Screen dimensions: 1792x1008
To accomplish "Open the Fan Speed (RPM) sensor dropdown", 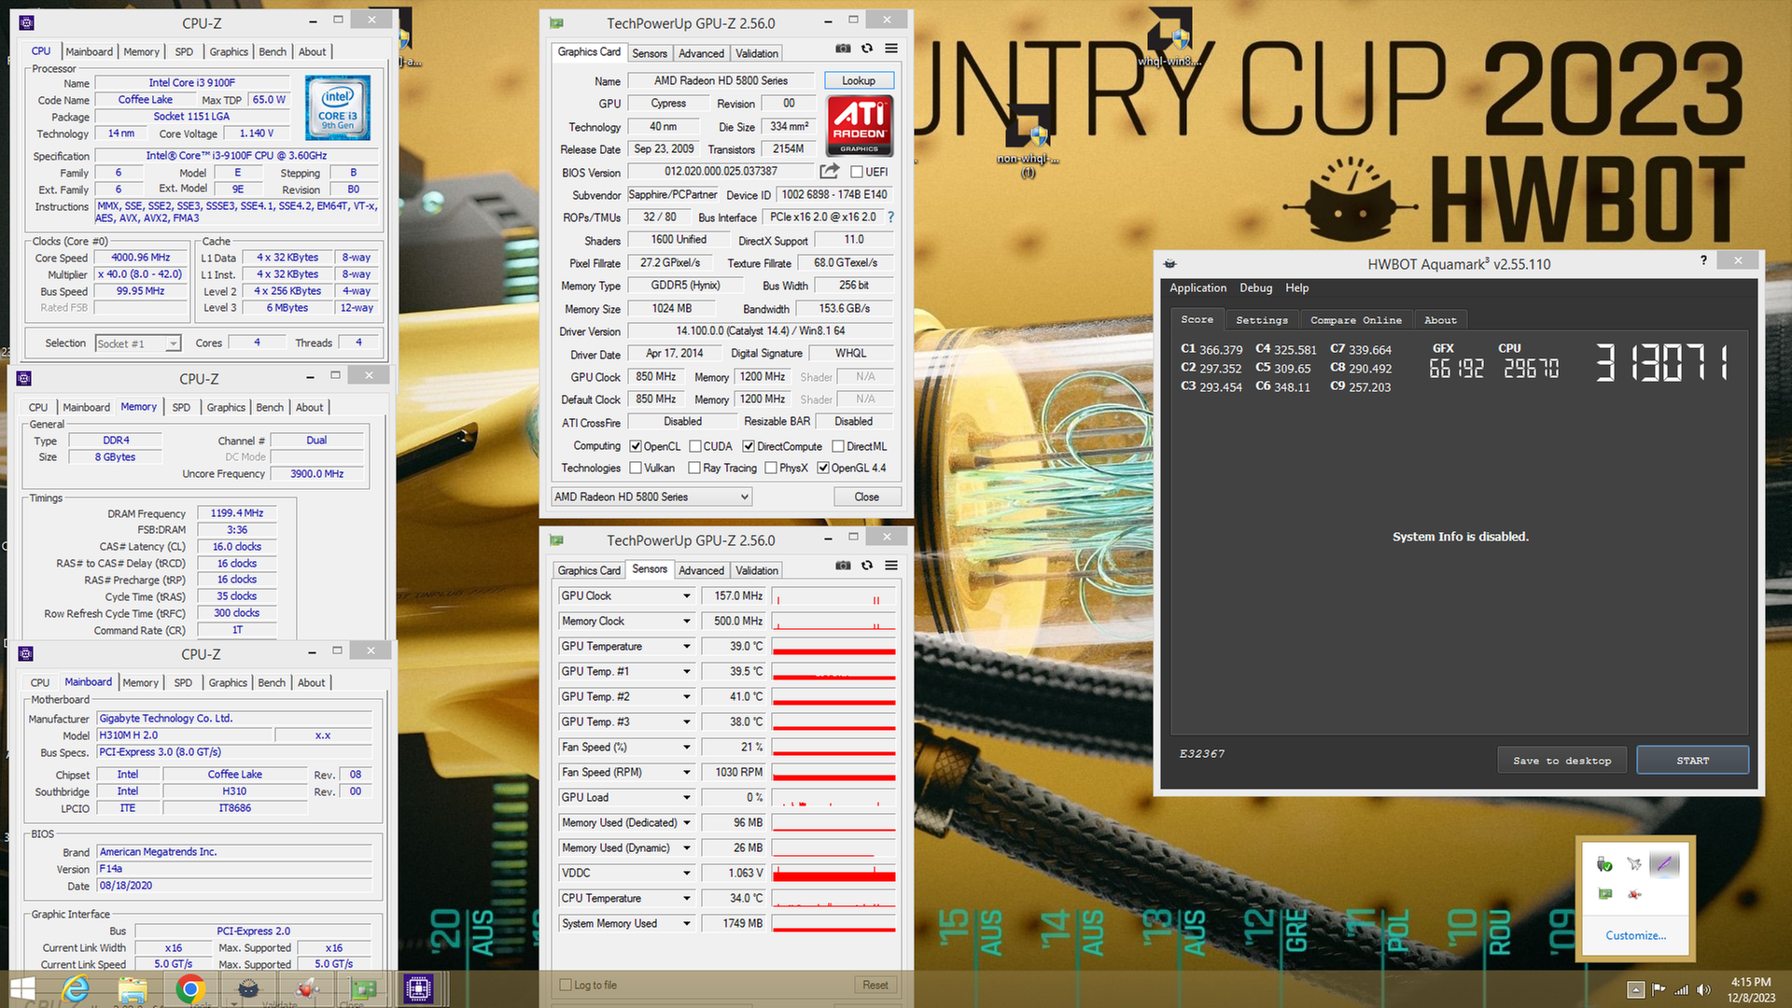I will click(x=687, y=772).
